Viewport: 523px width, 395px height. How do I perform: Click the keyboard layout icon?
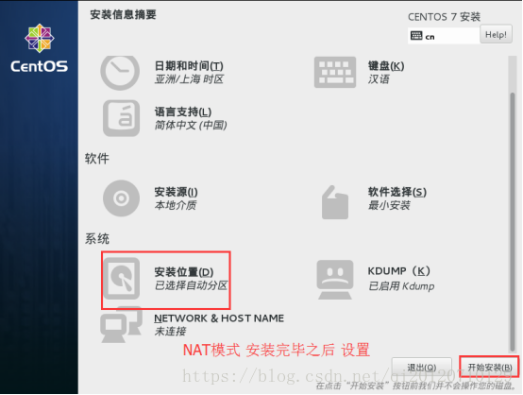335,73
